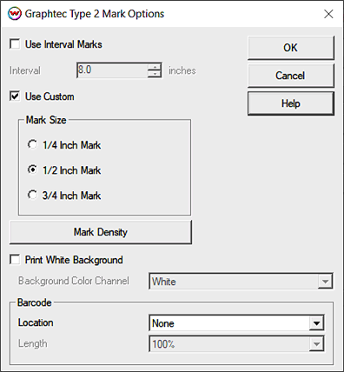The height and width of the screenshot is (372, 344).
Task: Enable the Use Interval Marks checkbox
Action: pos(15,44)
